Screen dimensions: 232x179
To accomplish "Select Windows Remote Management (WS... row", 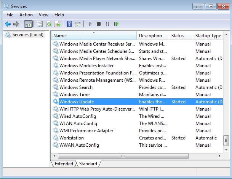I will 137,80.
